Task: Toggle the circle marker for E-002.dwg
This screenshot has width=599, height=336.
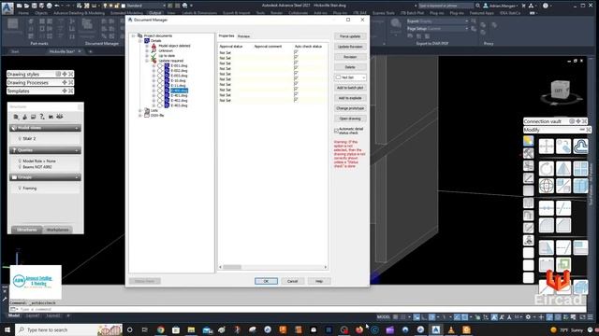Action: 160,71
